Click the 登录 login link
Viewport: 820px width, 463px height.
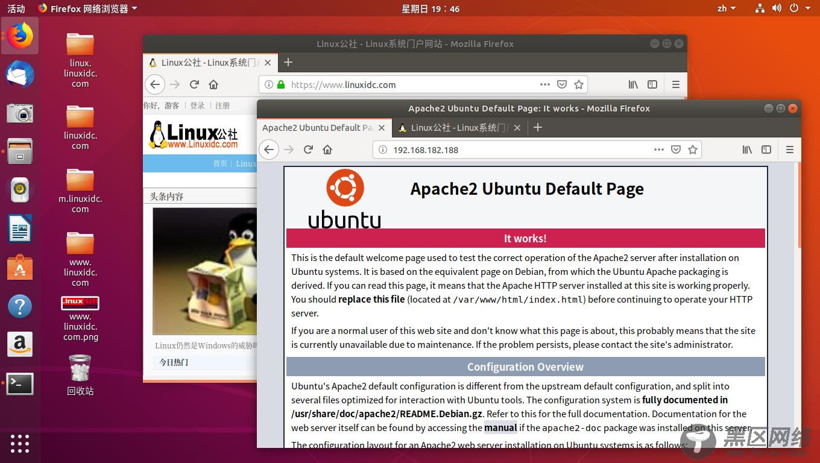point(197,106)
